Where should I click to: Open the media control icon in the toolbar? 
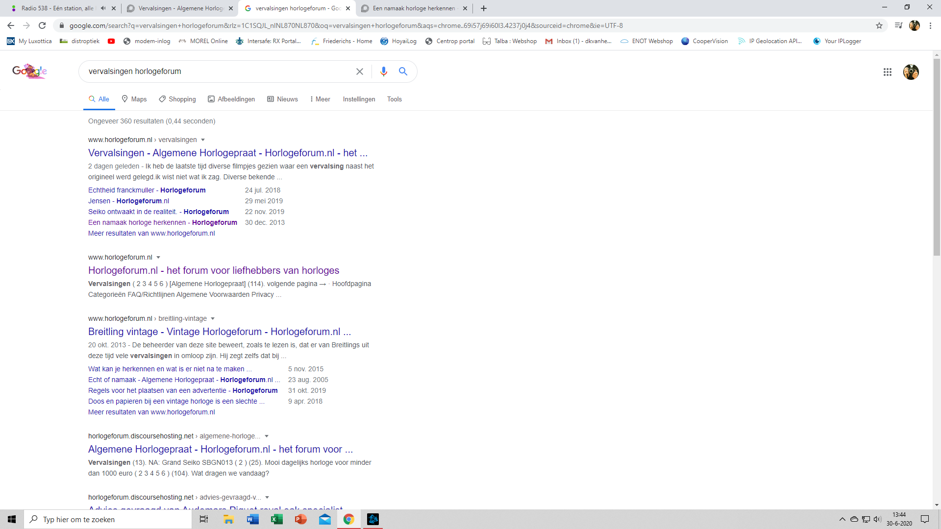point(898,25)
